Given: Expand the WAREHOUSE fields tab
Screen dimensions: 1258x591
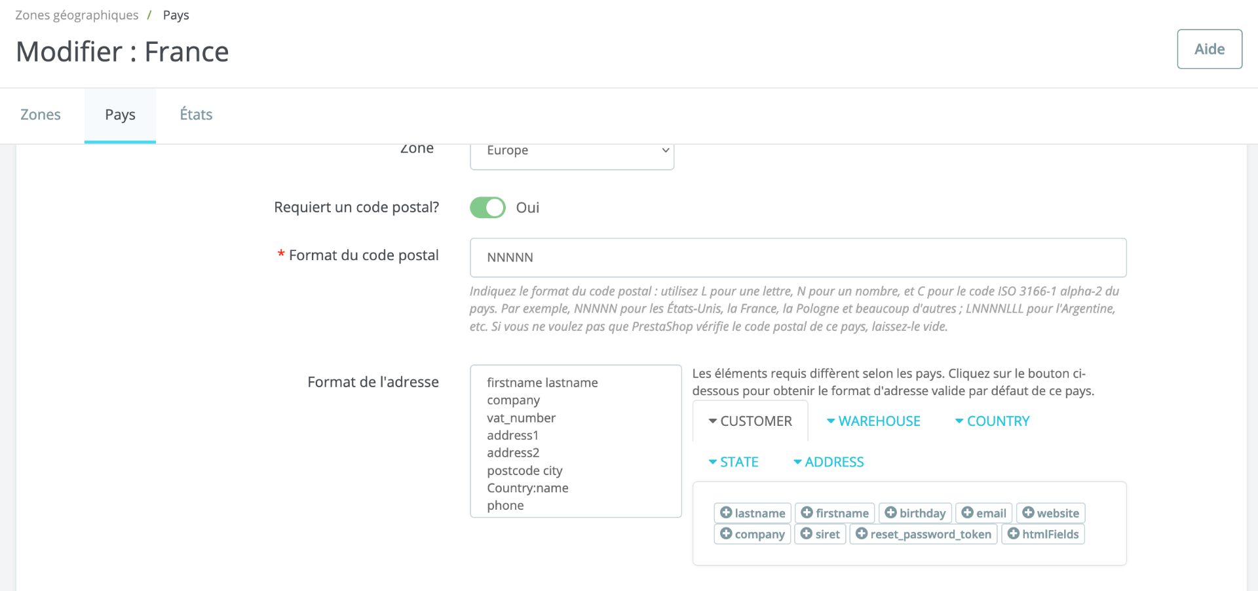Looking at the screenshot, I should click(x=873, y=421).
